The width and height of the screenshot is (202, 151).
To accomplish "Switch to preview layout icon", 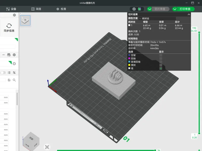I will [140, 9].
